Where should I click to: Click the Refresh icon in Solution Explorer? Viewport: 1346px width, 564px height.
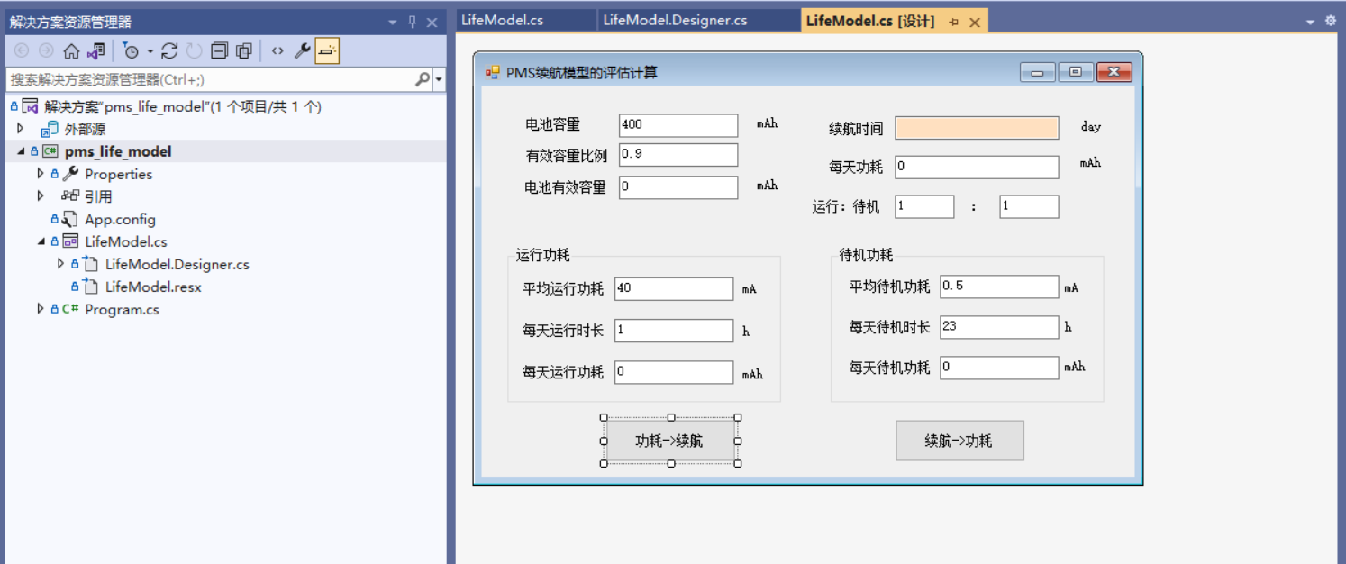coord(169,50)
